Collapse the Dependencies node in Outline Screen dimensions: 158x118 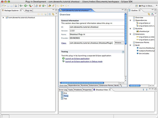(x=130, y=20)
